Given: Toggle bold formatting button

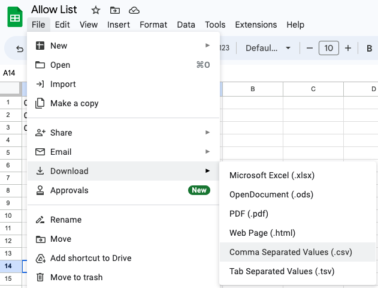Looking at the screenshot, I should pyautogui.click(x=369, y=49).
